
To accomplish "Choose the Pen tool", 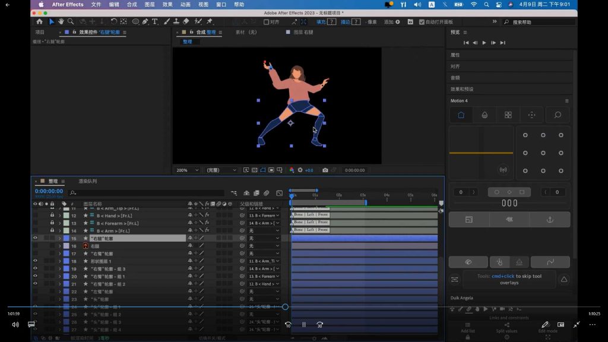I will pos(145,22).
